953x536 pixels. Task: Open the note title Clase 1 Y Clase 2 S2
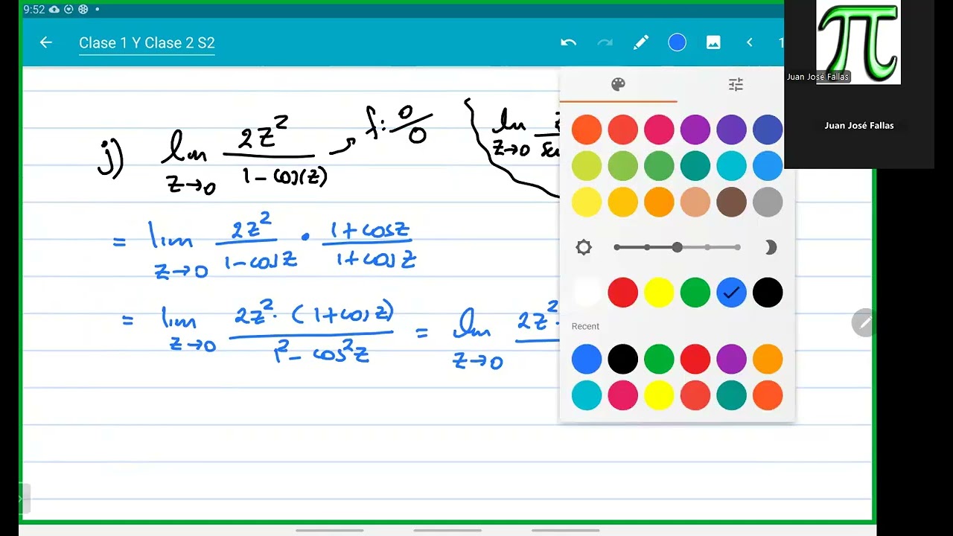pyautogui.click(x=147, y=42)
